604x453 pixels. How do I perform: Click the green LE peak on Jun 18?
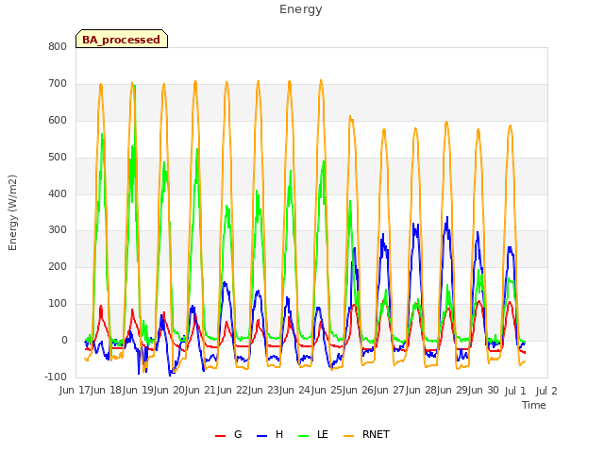135,87
